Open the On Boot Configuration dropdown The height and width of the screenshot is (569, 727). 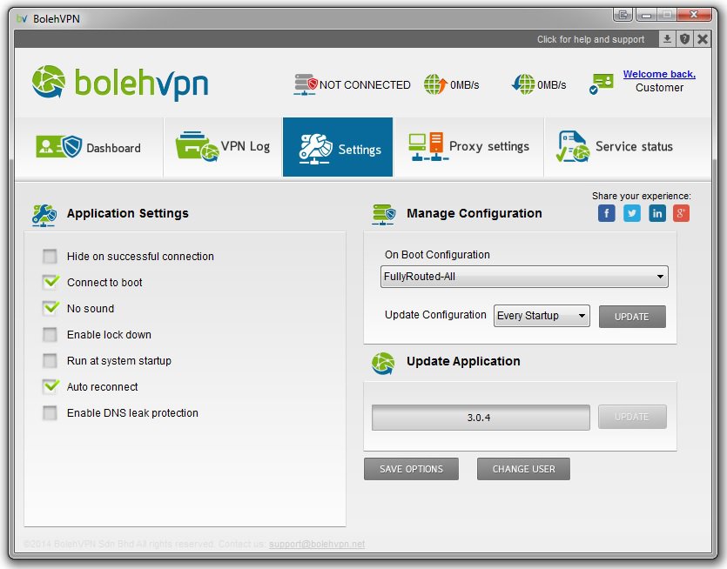(524, 277)
